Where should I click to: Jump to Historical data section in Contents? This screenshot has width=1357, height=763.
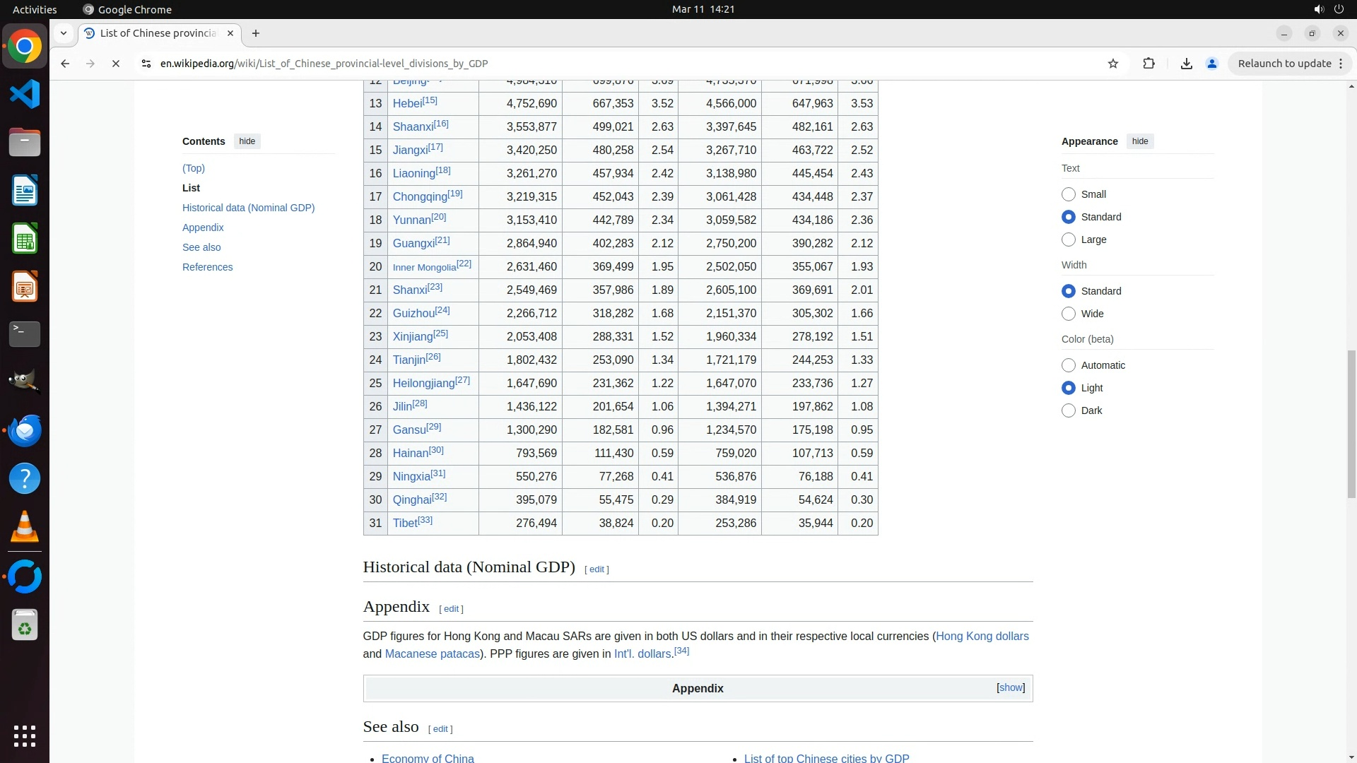coord(248,208)
